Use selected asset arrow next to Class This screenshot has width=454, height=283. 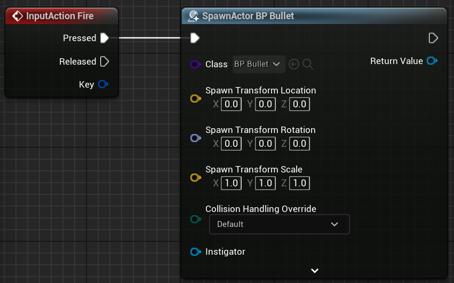point(294,64)
